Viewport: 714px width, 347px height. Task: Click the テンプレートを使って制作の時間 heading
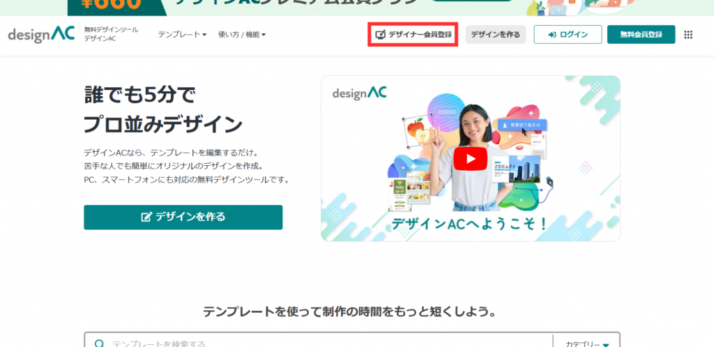click(349, 312)
